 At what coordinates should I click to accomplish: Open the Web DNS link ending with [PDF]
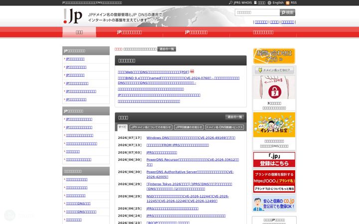154,72
